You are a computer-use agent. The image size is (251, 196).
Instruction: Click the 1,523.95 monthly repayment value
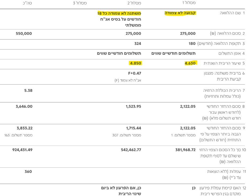(133, 106)
